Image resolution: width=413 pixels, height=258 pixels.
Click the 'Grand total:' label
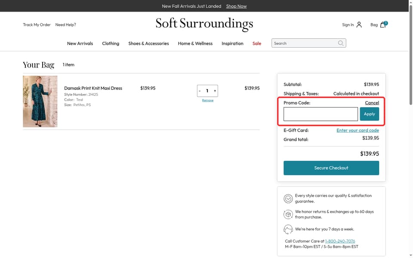pos(296,139)
